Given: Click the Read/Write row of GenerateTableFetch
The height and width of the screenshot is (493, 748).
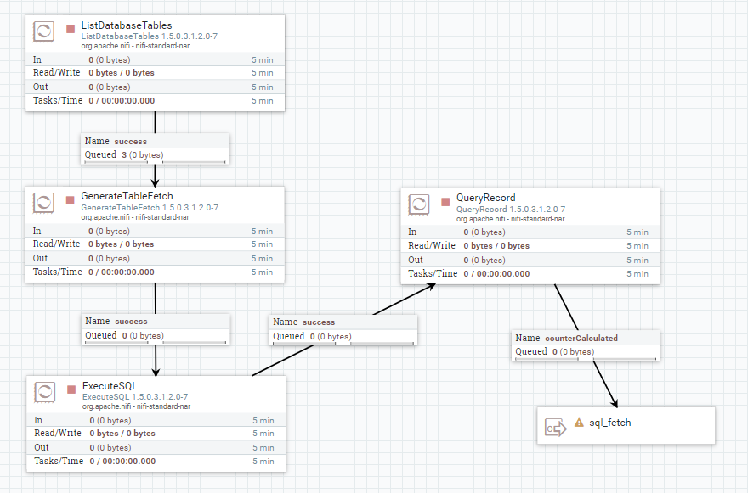Looking at the screenshot, I should [x=155, y=244].
